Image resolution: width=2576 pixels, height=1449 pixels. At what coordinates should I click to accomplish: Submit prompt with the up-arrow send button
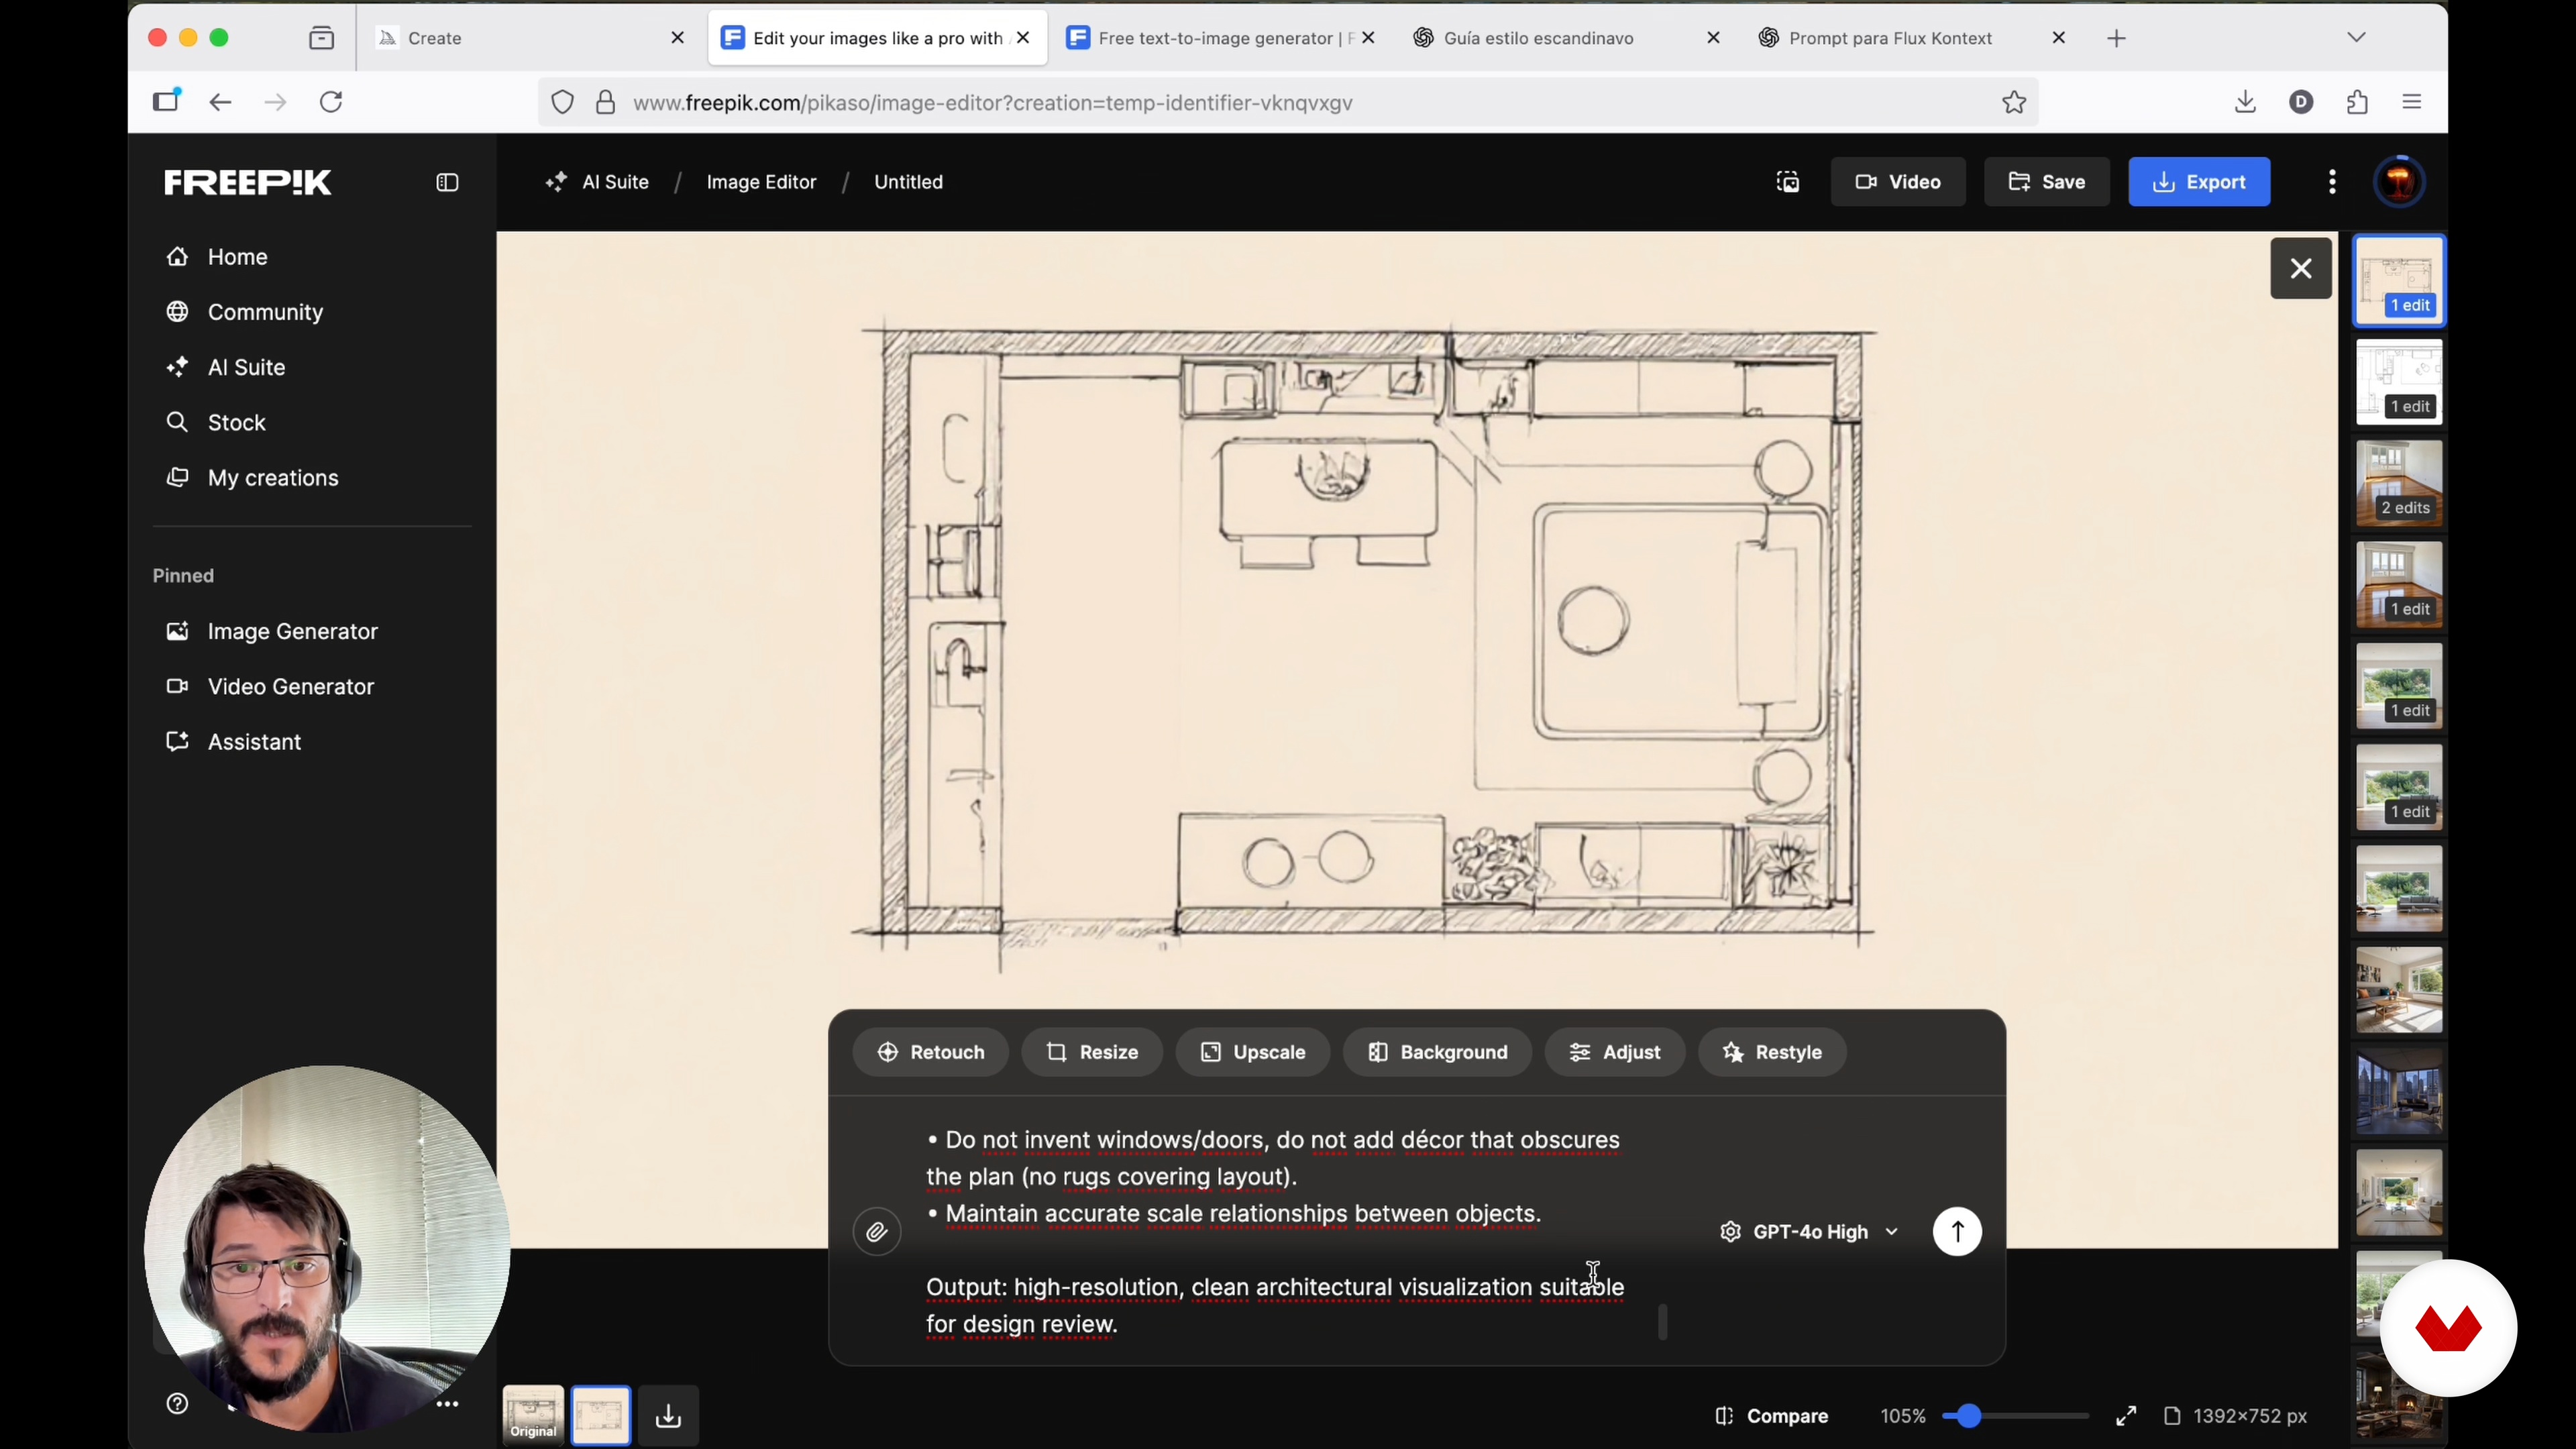click(1957, 1232)
